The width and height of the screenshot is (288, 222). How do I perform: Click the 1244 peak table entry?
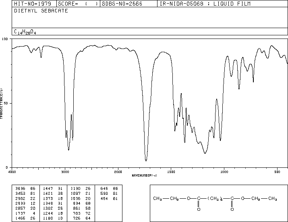(x=53, y=213)
